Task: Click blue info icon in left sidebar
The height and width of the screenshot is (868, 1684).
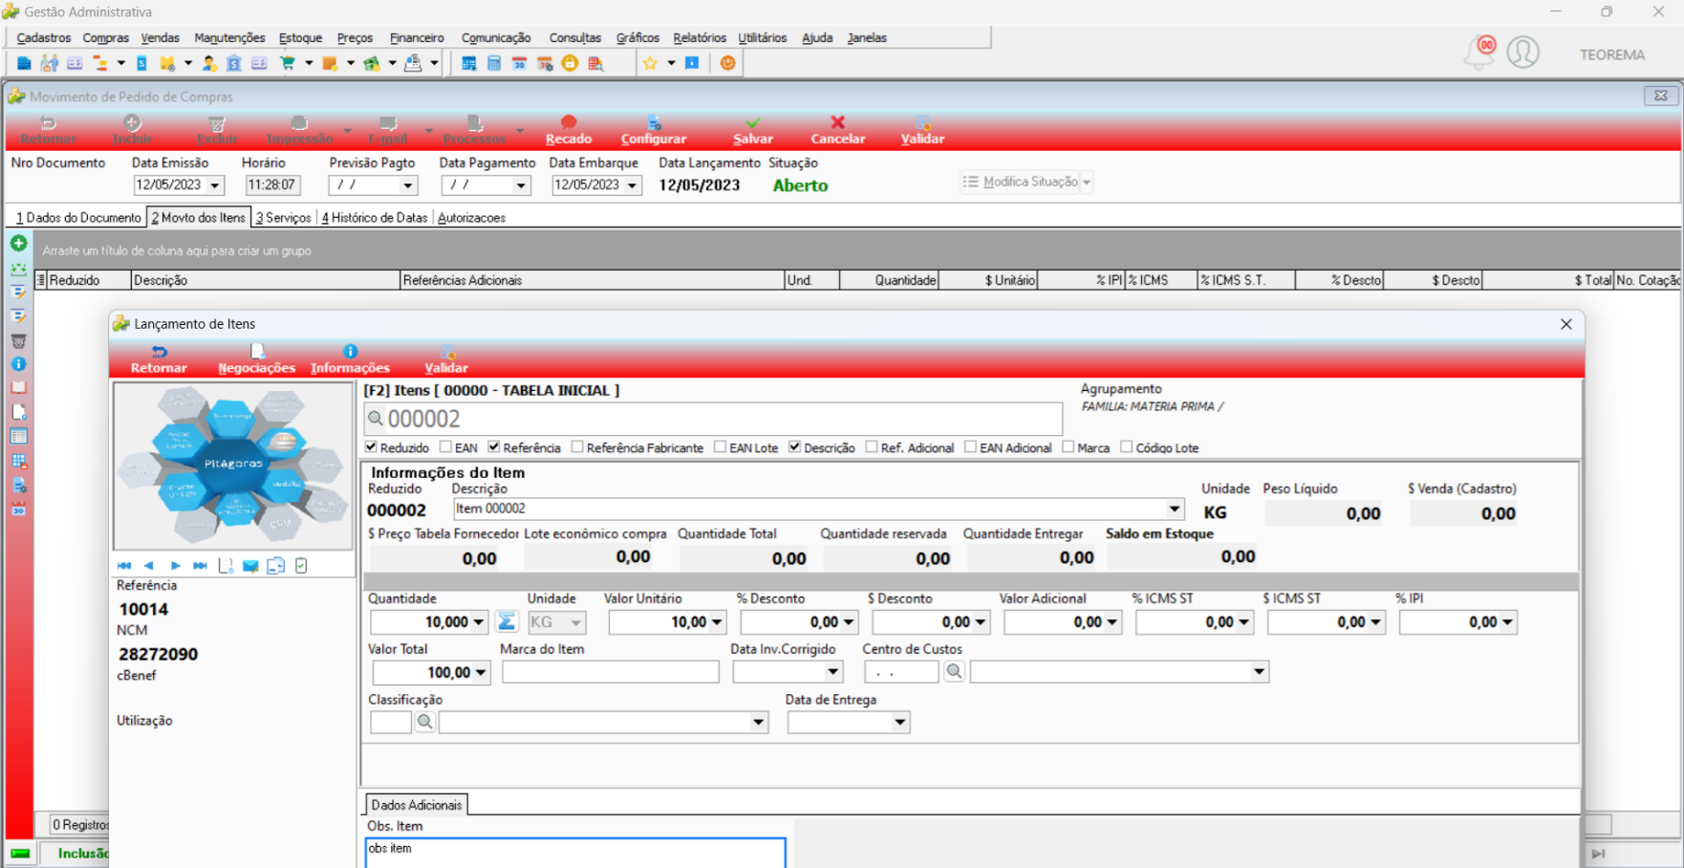Action: click(x=18, y=364)
